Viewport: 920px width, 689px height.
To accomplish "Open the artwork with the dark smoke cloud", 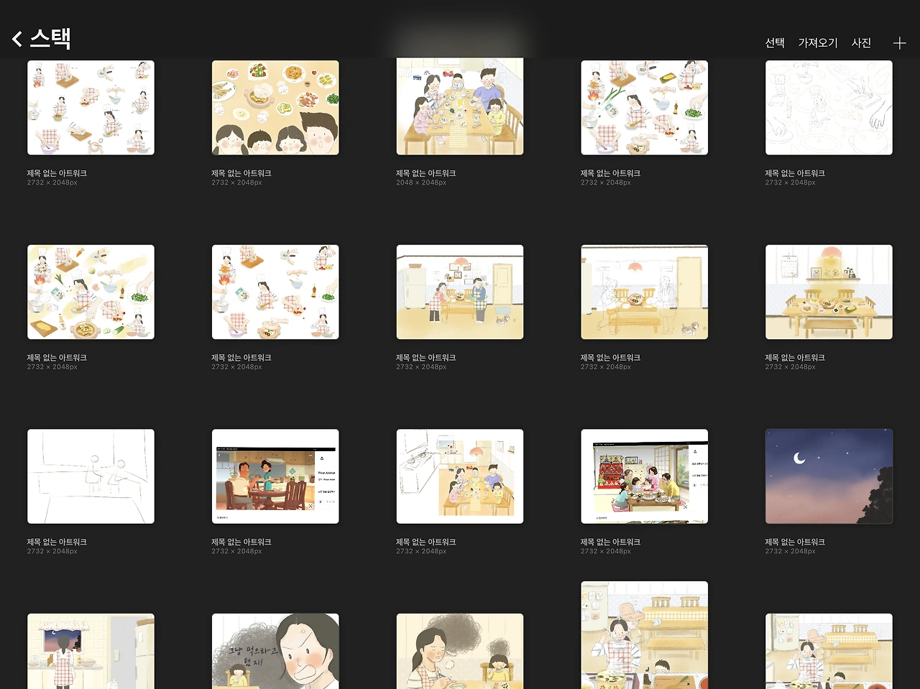I will click(460, 651).
